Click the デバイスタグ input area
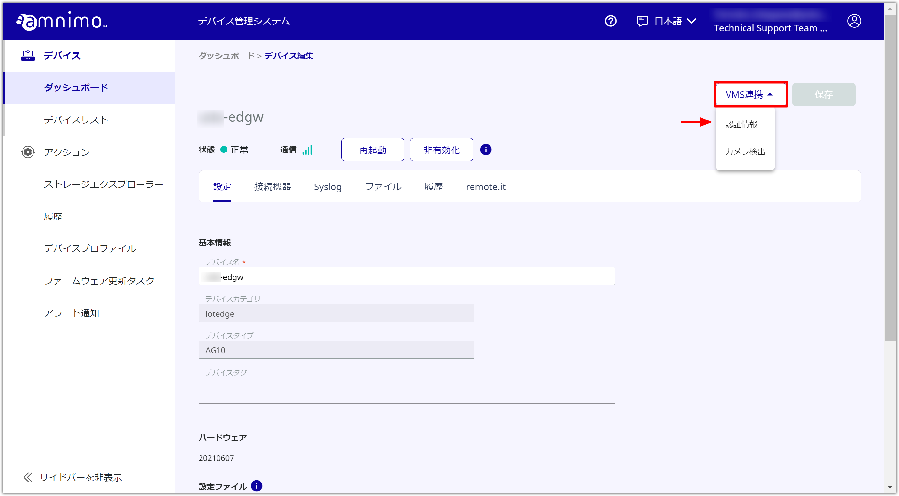This screenshot has width=899, height=496. (406, 391)
